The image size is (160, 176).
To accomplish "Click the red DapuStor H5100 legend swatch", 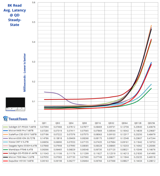I will pyautogui.click(x=5, y=161).
